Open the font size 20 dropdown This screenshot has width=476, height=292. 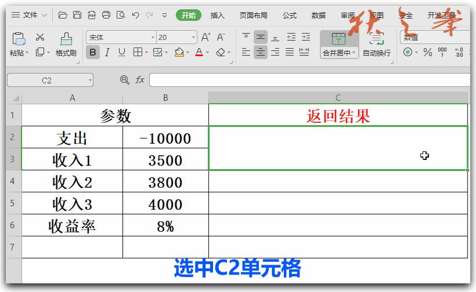click(193, 37)
